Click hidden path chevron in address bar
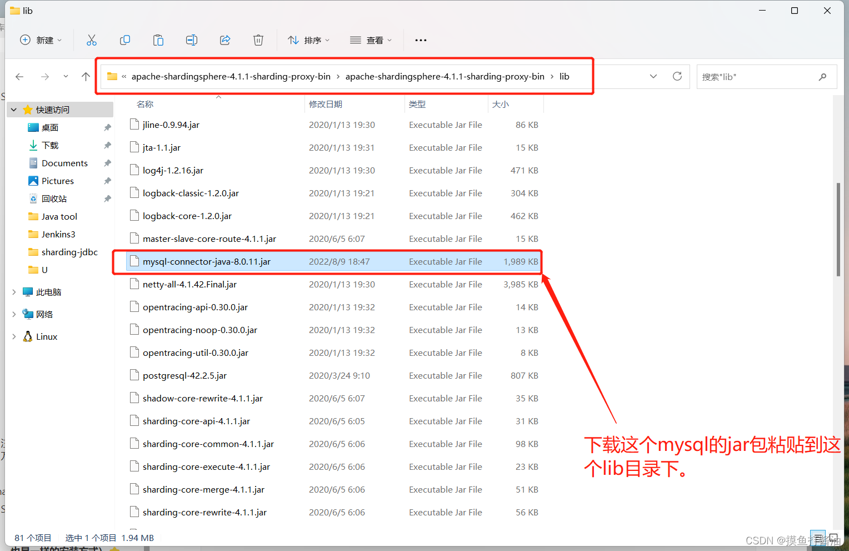 (124, 77)
